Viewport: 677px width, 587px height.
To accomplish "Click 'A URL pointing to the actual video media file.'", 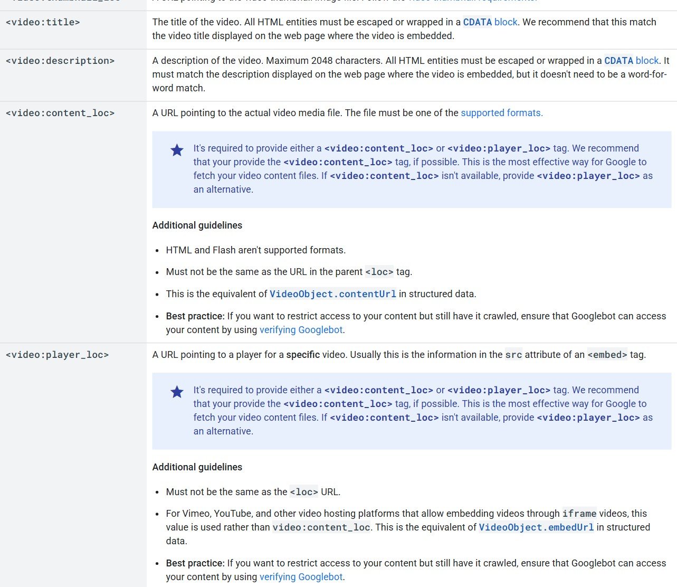I will [x=247, y=113].
